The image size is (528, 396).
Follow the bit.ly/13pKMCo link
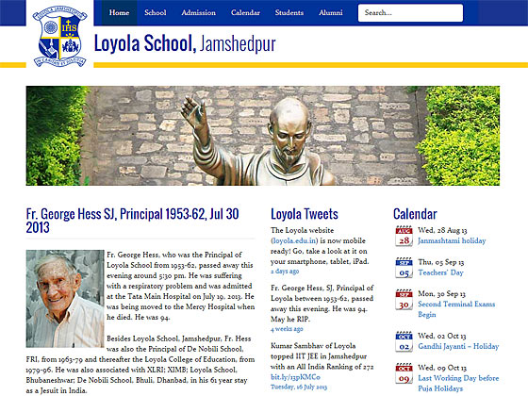click(296, 377)
